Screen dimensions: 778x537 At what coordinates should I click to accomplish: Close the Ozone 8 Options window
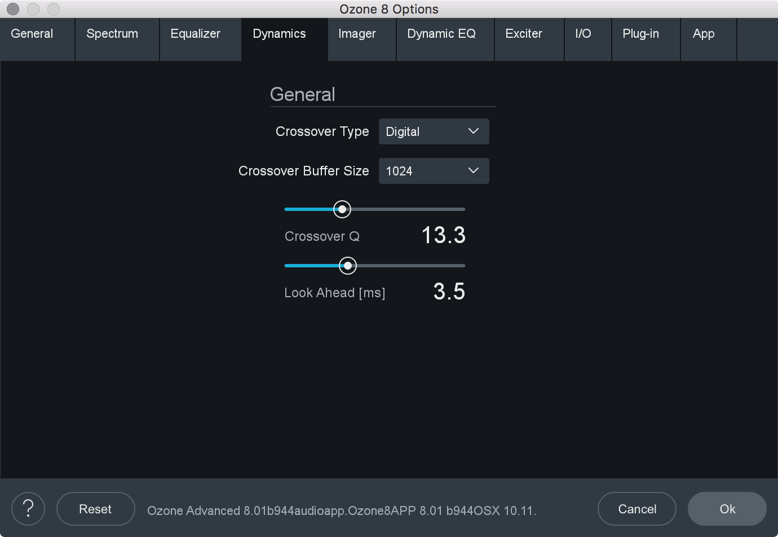(12, 9)
